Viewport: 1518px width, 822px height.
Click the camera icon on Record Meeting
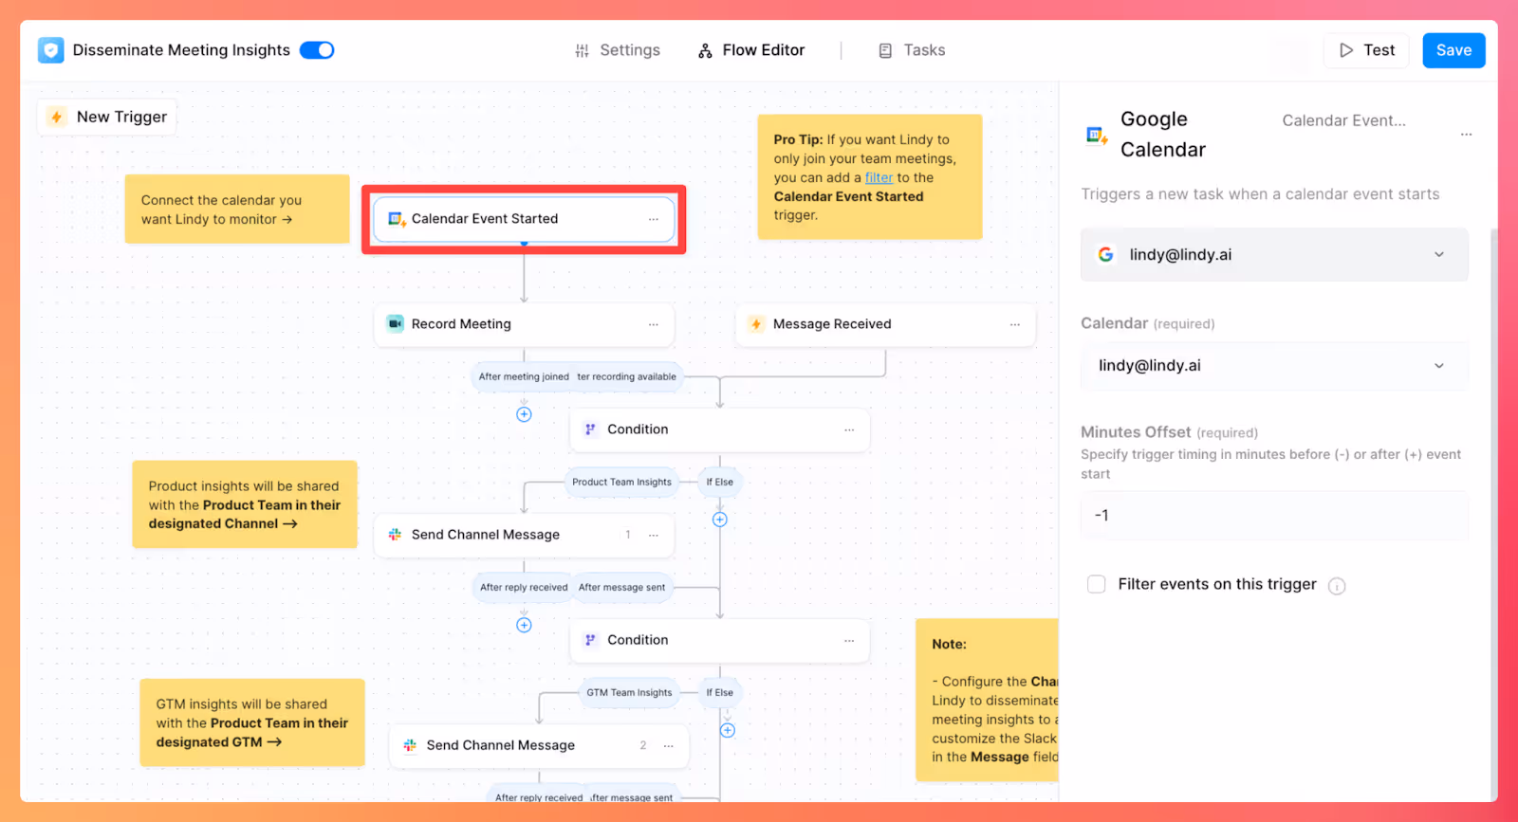(x=395, y=324)
